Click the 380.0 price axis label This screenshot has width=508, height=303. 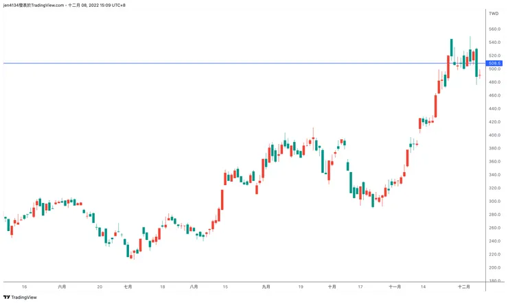495,149
